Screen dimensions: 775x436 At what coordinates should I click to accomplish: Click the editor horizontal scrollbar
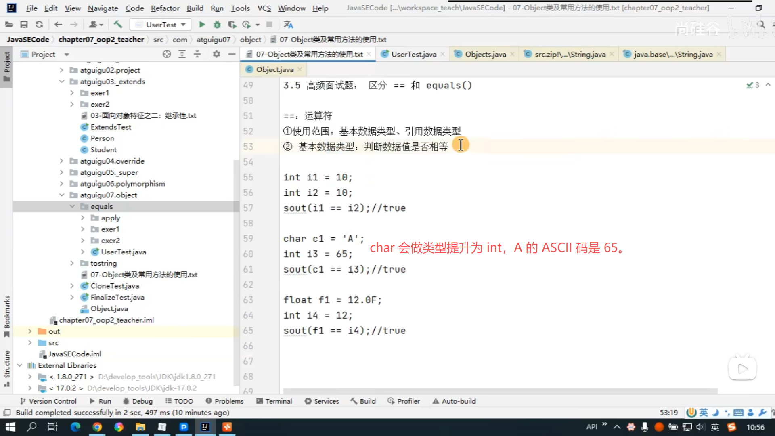tap(500, 391)
